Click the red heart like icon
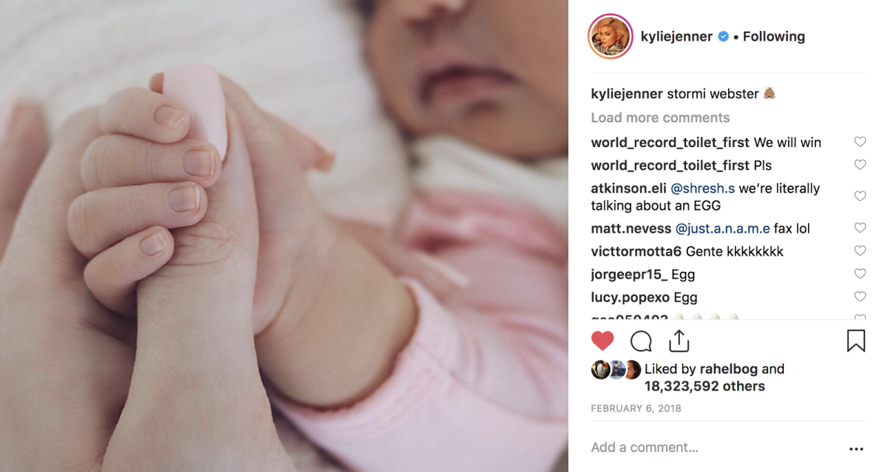888x472 pixels. click(603, 341)
